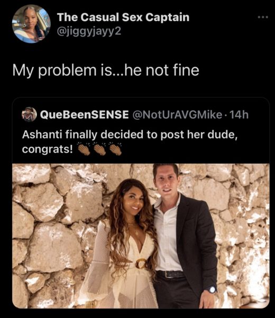Tap the first clapping hands emoji
Image resolution: width=275 pixels, height=318 pixels.
(84, 150)
